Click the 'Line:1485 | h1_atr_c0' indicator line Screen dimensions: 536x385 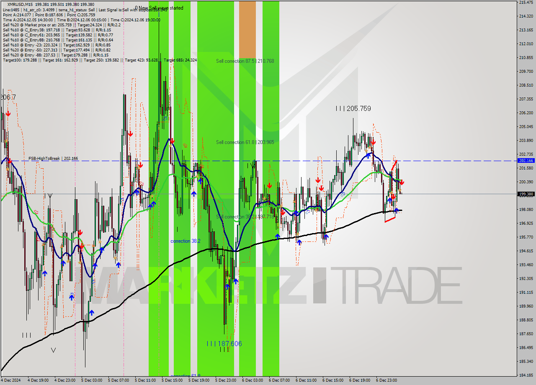point(85,10)
